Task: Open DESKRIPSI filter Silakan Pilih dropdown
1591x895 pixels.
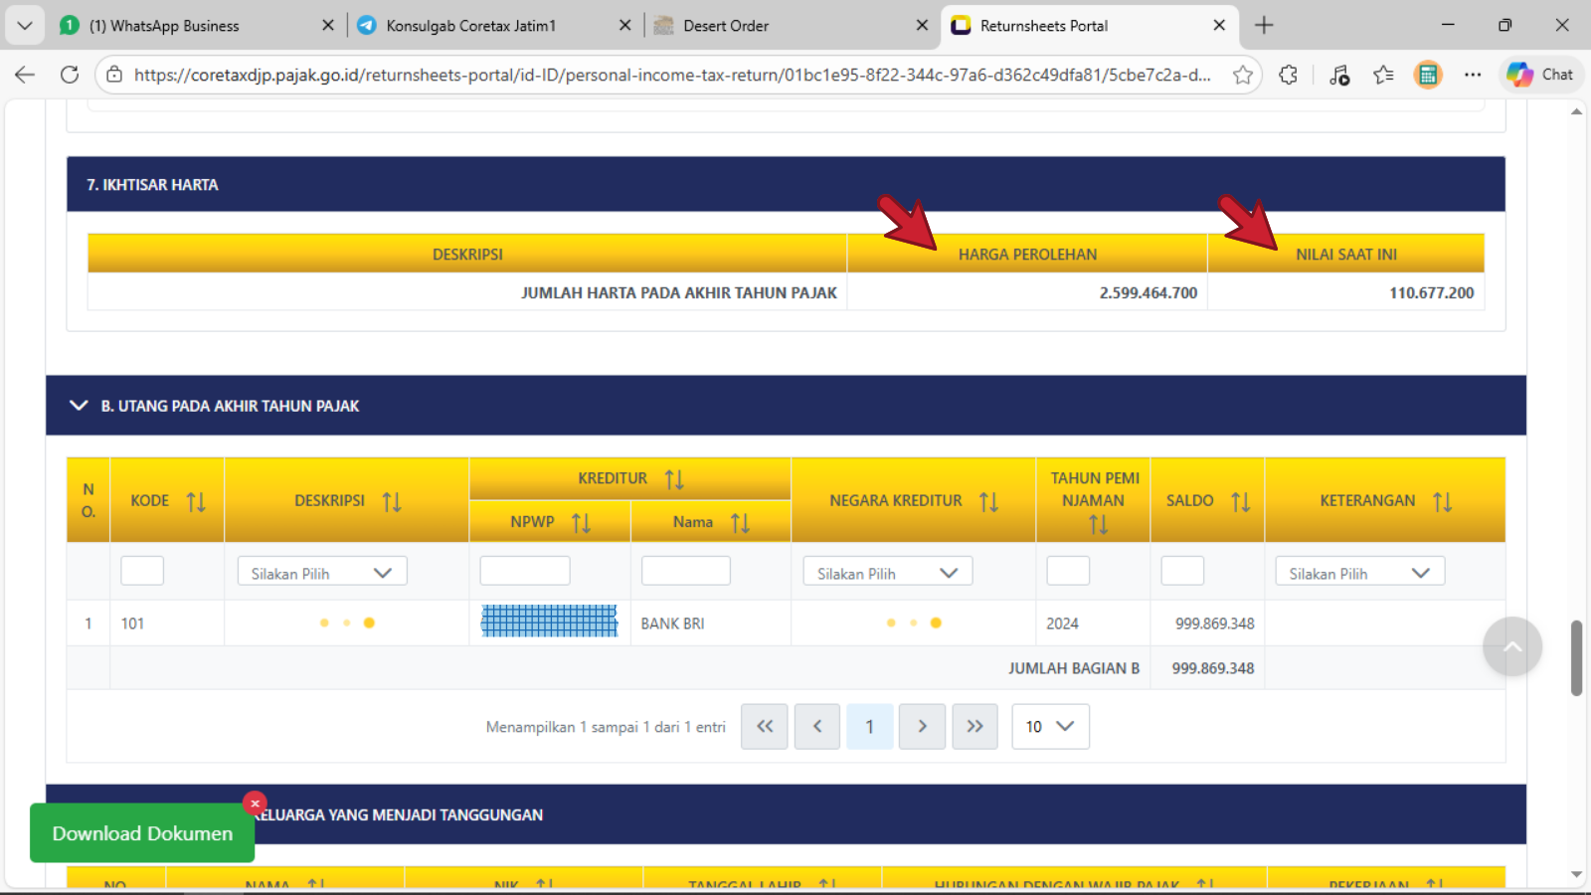Action: click(x=321, y=573)
